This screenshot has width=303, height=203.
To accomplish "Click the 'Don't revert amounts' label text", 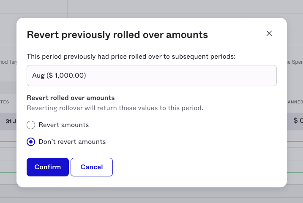I will point(72,142).
